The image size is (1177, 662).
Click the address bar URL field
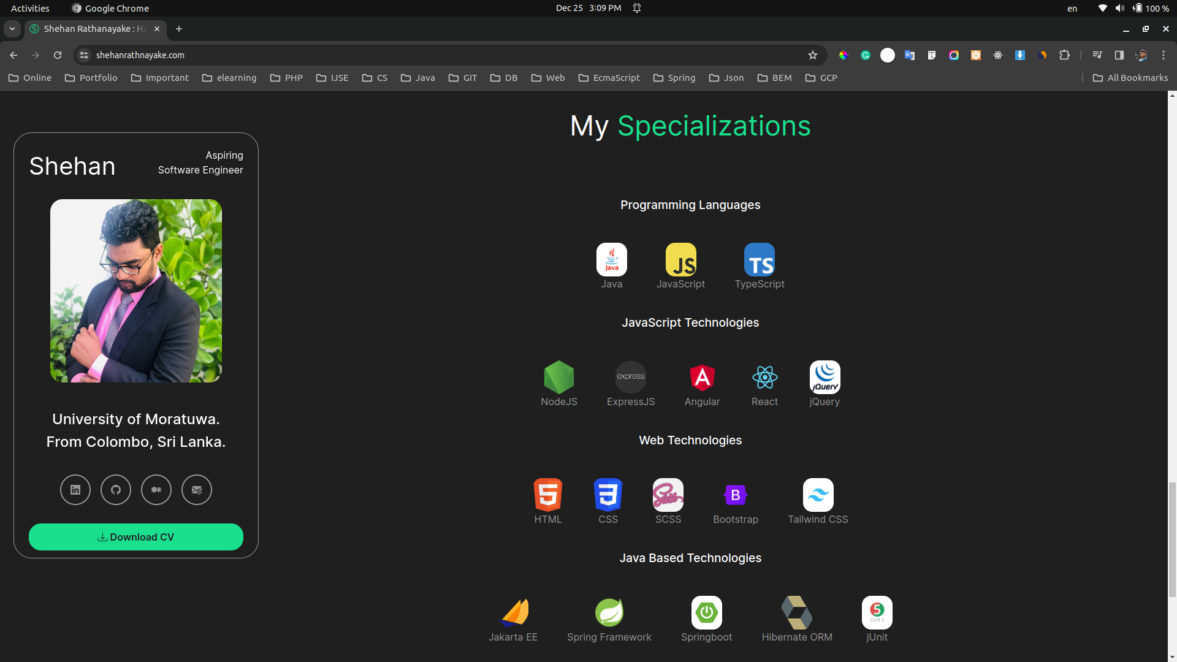[x=429, y=55]
